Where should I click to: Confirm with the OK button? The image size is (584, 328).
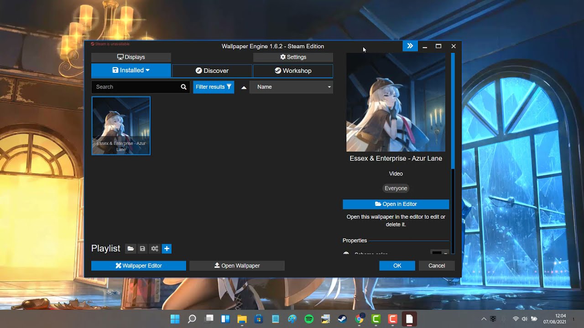click(x=397, y=266)
